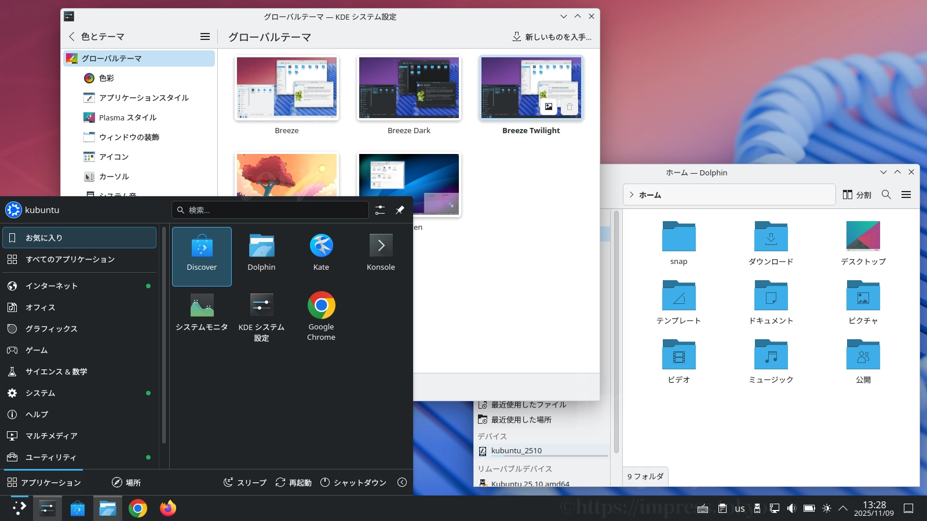The height and width of the screenshot is (521, 927).
Task: Open ユーティリティ category
Action: pos(79,457)
